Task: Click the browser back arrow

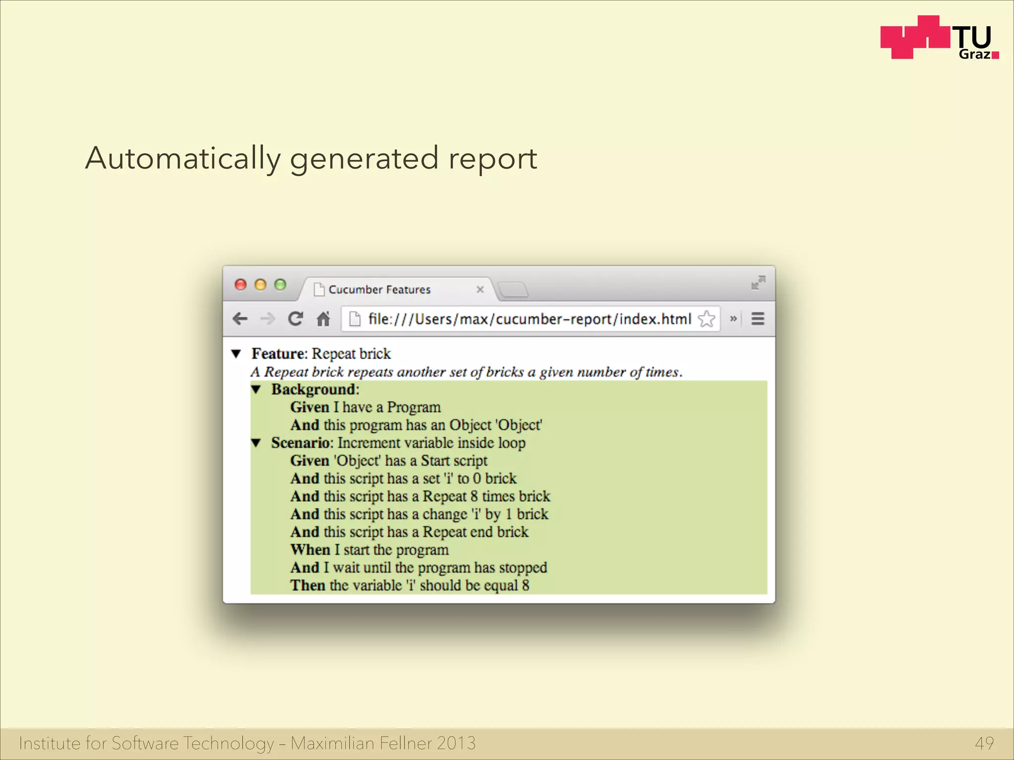Action: [x=240, y=319]
